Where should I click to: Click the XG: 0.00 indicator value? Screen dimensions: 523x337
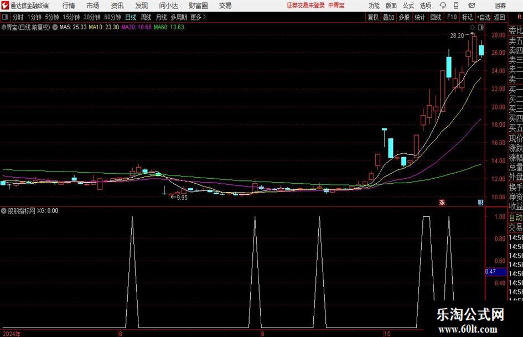[x=48, y=211]
